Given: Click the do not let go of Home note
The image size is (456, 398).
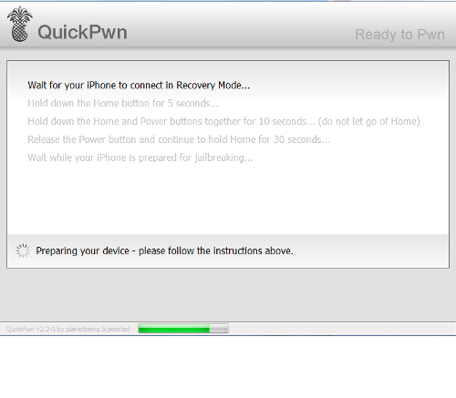Looking at the screenshot, I should (x=369, y=121).
